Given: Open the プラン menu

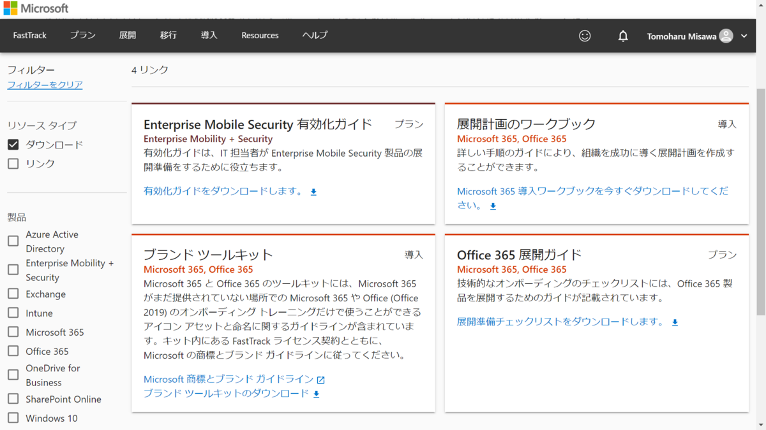Looking at the screenshot, I should point(82,36).
